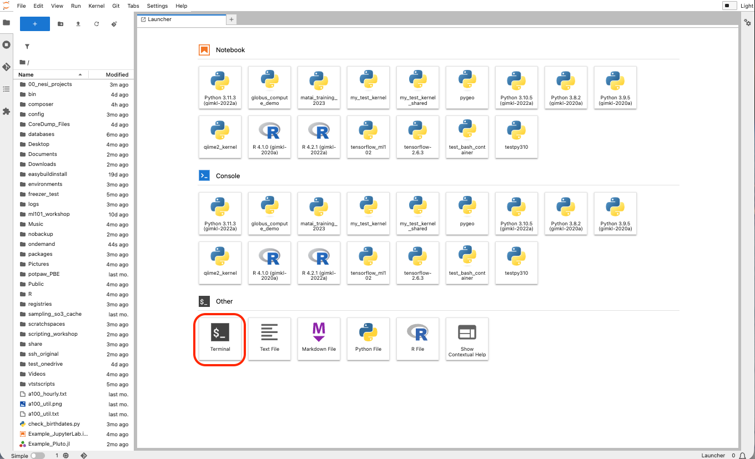Start Python 3.11.3 notebook under Notebook
The width and height of the screenshot is (755, 459).
coord(220,88)
